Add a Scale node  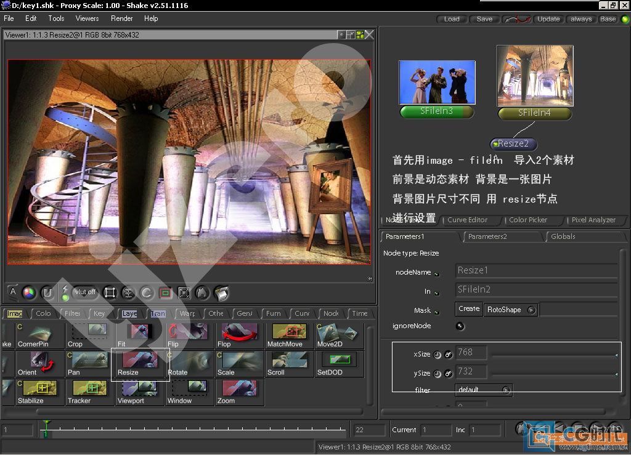tap(239, 364)
